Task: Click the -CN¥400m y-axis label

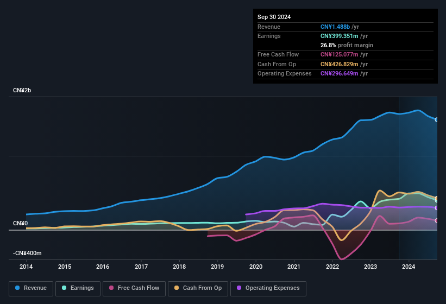Action: (27, 253)
